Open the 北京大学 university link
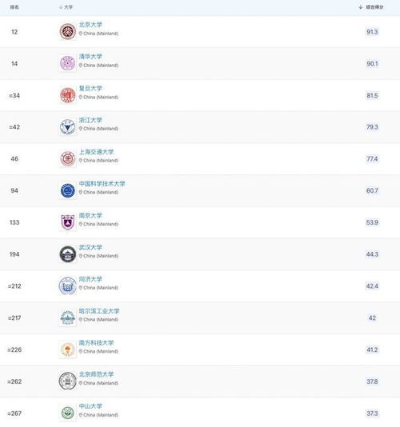Viewport: 400px width, 427px height. (90, 25)
